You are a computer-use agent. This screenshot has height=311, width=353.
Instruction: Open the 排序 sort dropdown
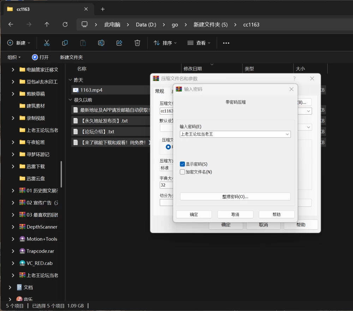[x=165, y=43]
